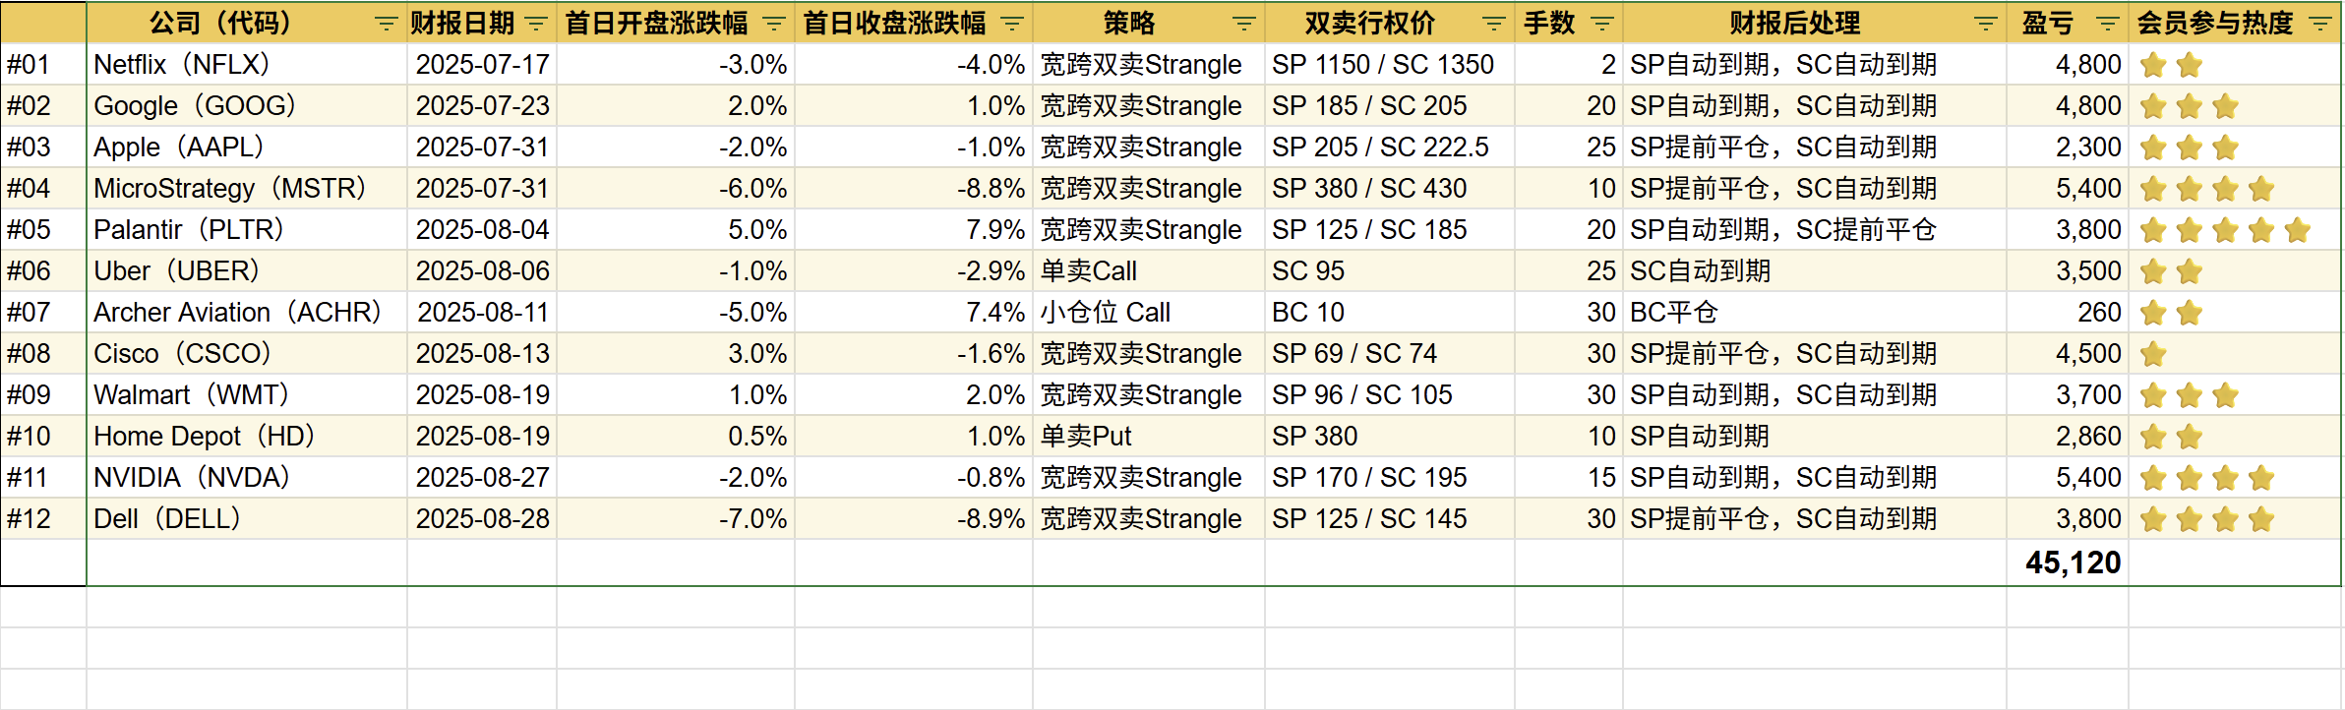Select the Netflix（NFLX）company cell
Image resolution: width=2345 pixels, height=710 pixels.
(x=246, y=65)
